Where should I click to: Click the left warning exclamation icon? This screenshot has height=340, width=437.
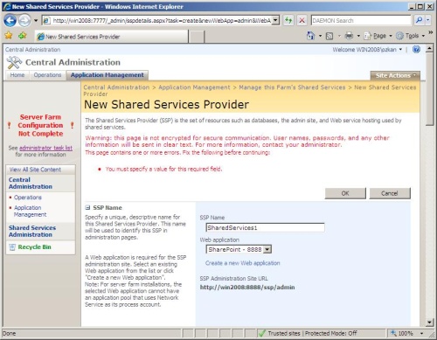(x=9, y=125)
